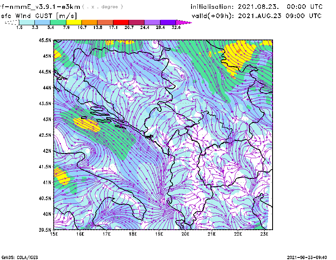Viewport: 336px width, 260px height.
Task: Click the 40N latitude label
Action: (47, 214)
